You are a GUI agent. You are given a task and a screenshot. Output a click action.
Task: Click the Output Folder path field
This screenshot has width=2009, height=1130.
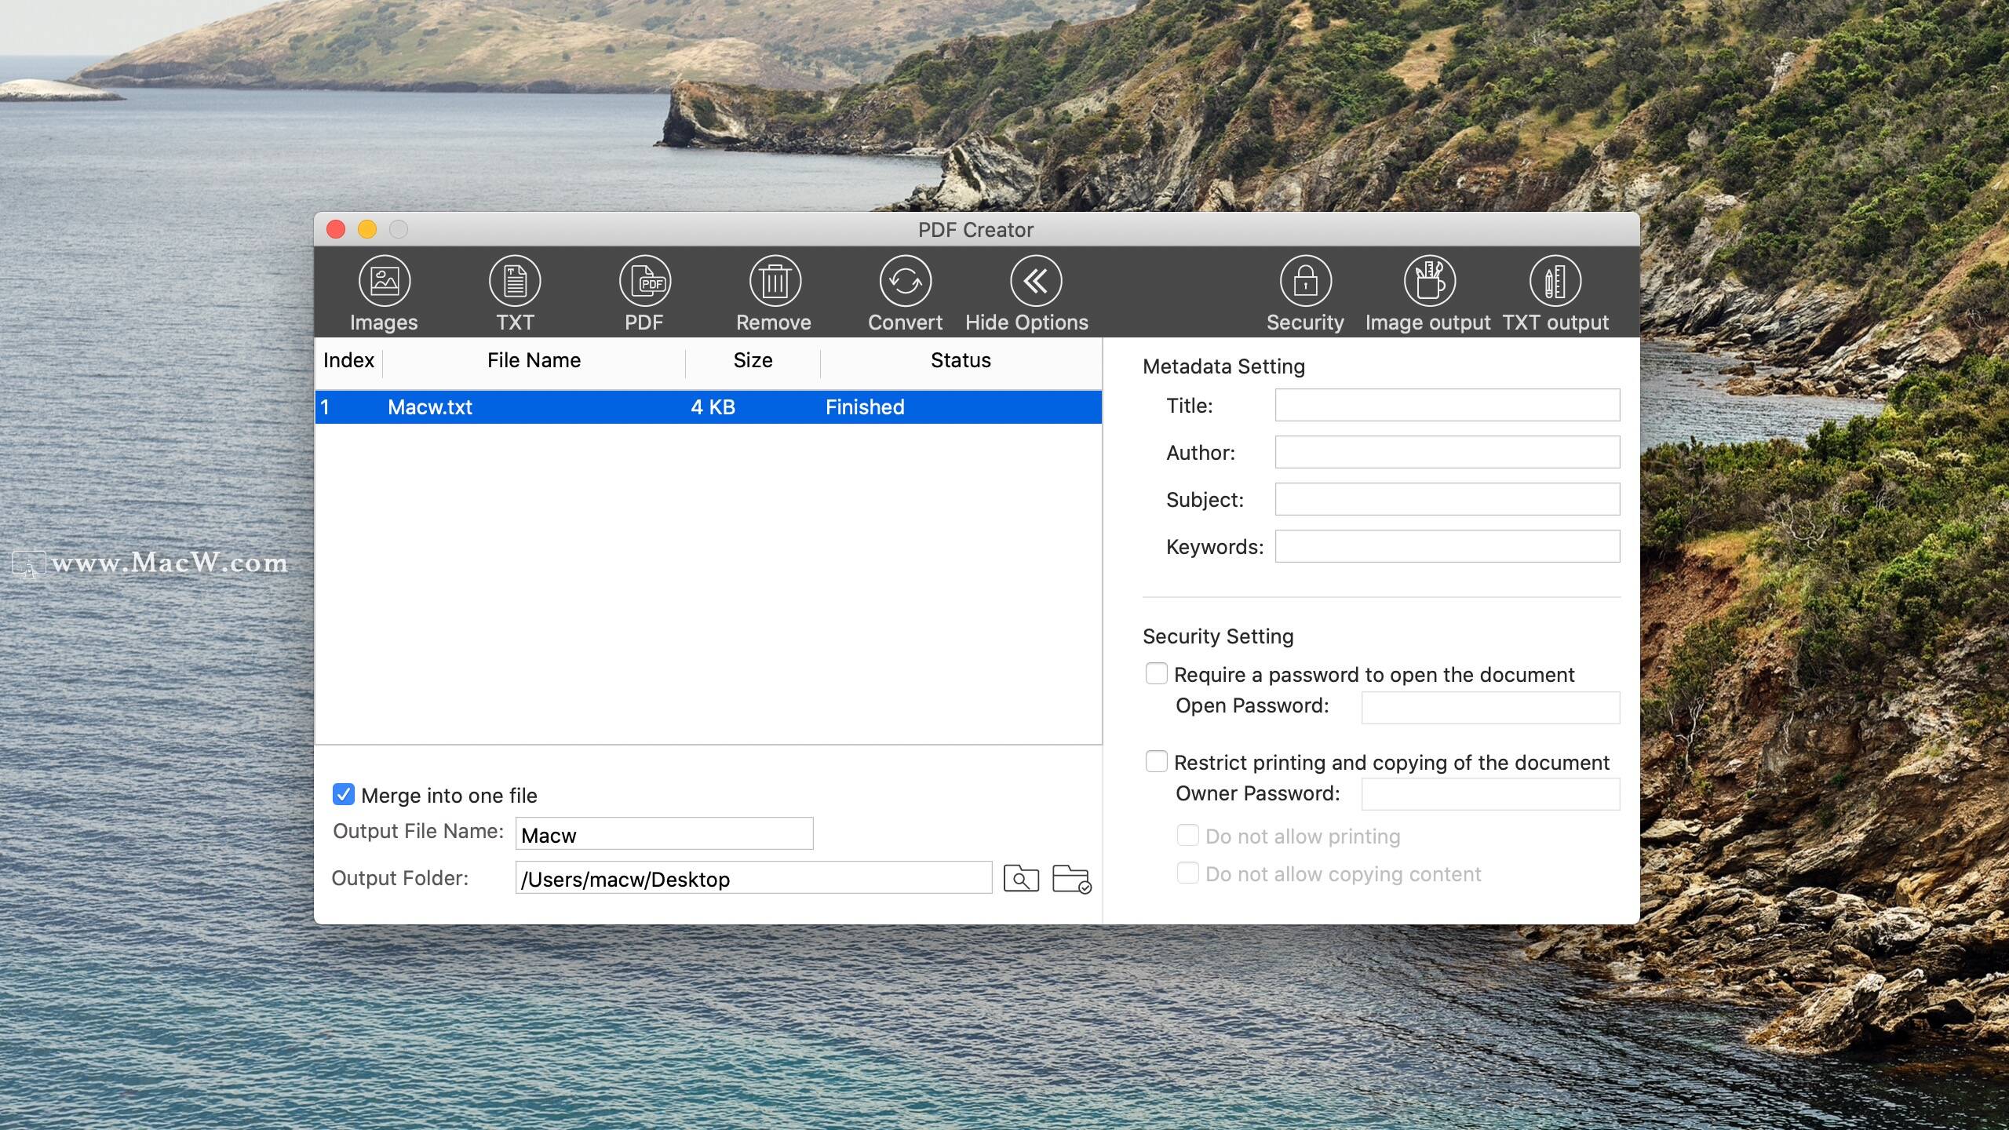(x=753, y=877)
